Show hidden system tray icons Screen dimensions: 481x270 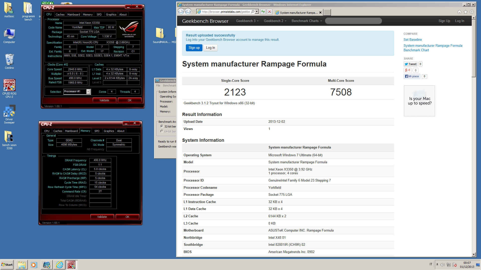pos(437,264)
